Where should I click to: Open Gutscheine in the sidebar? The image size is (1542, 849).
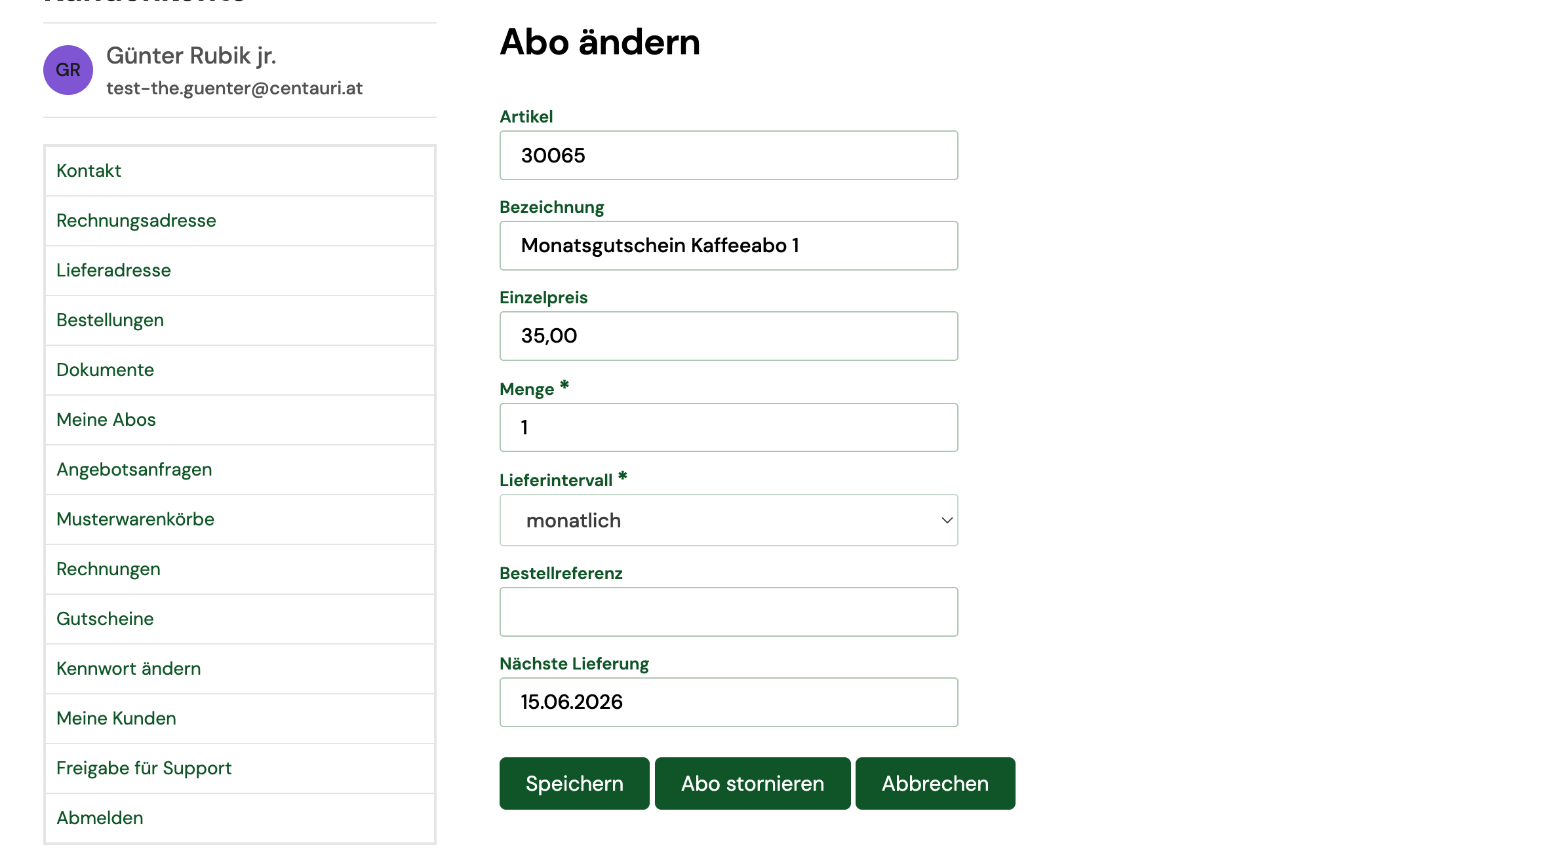240,619
